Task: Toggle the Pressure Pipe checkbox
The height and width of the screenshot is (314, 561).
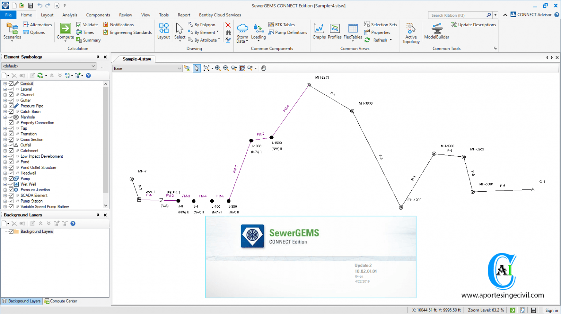Action: (x=11, y=106)
